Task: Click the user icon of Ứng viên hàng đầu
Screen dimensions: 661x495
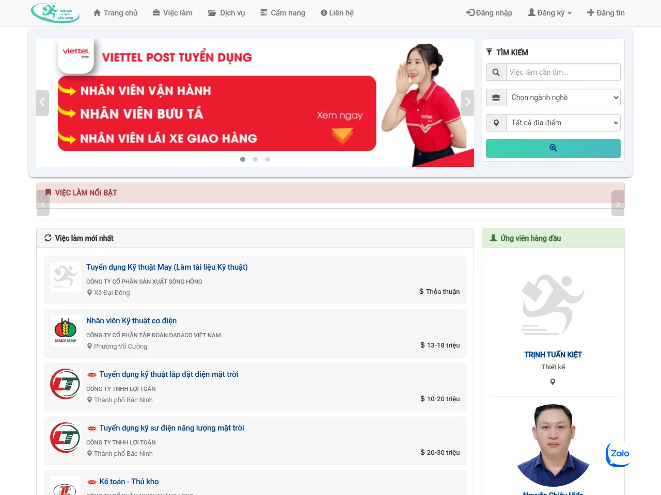Action: (x=493, y=238)
